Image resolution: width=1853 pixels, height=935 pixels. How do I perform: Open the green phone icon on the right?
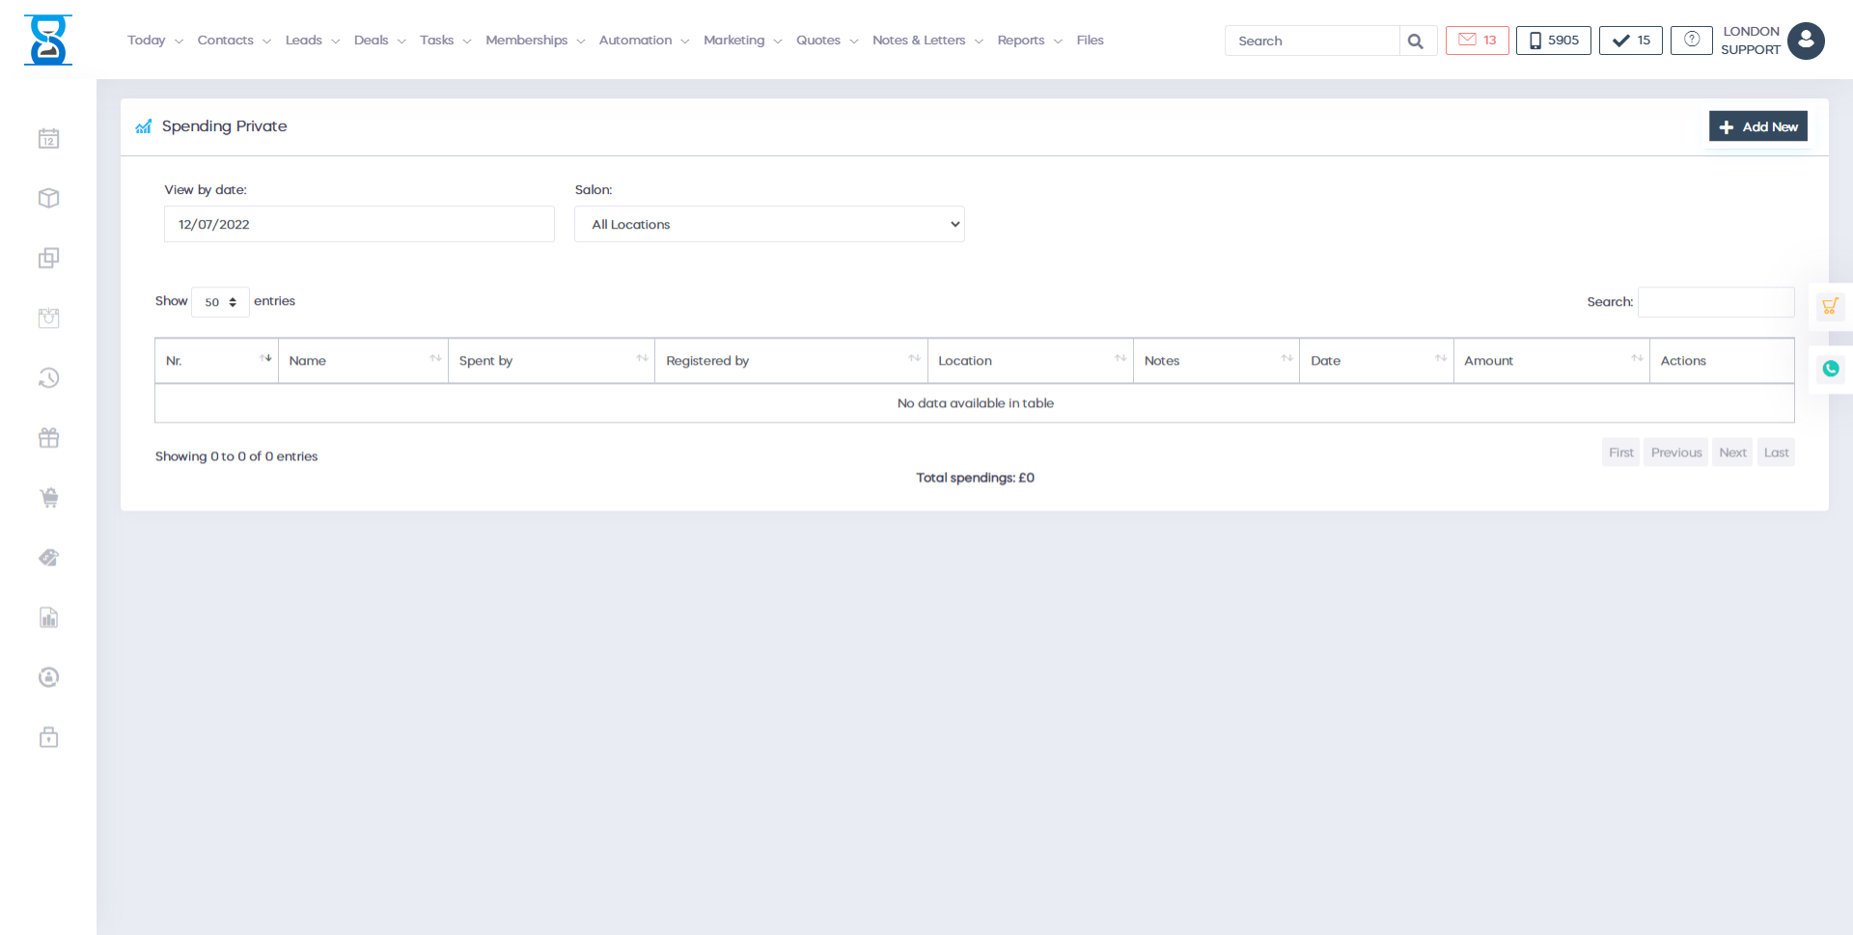tap(1830, 369)
